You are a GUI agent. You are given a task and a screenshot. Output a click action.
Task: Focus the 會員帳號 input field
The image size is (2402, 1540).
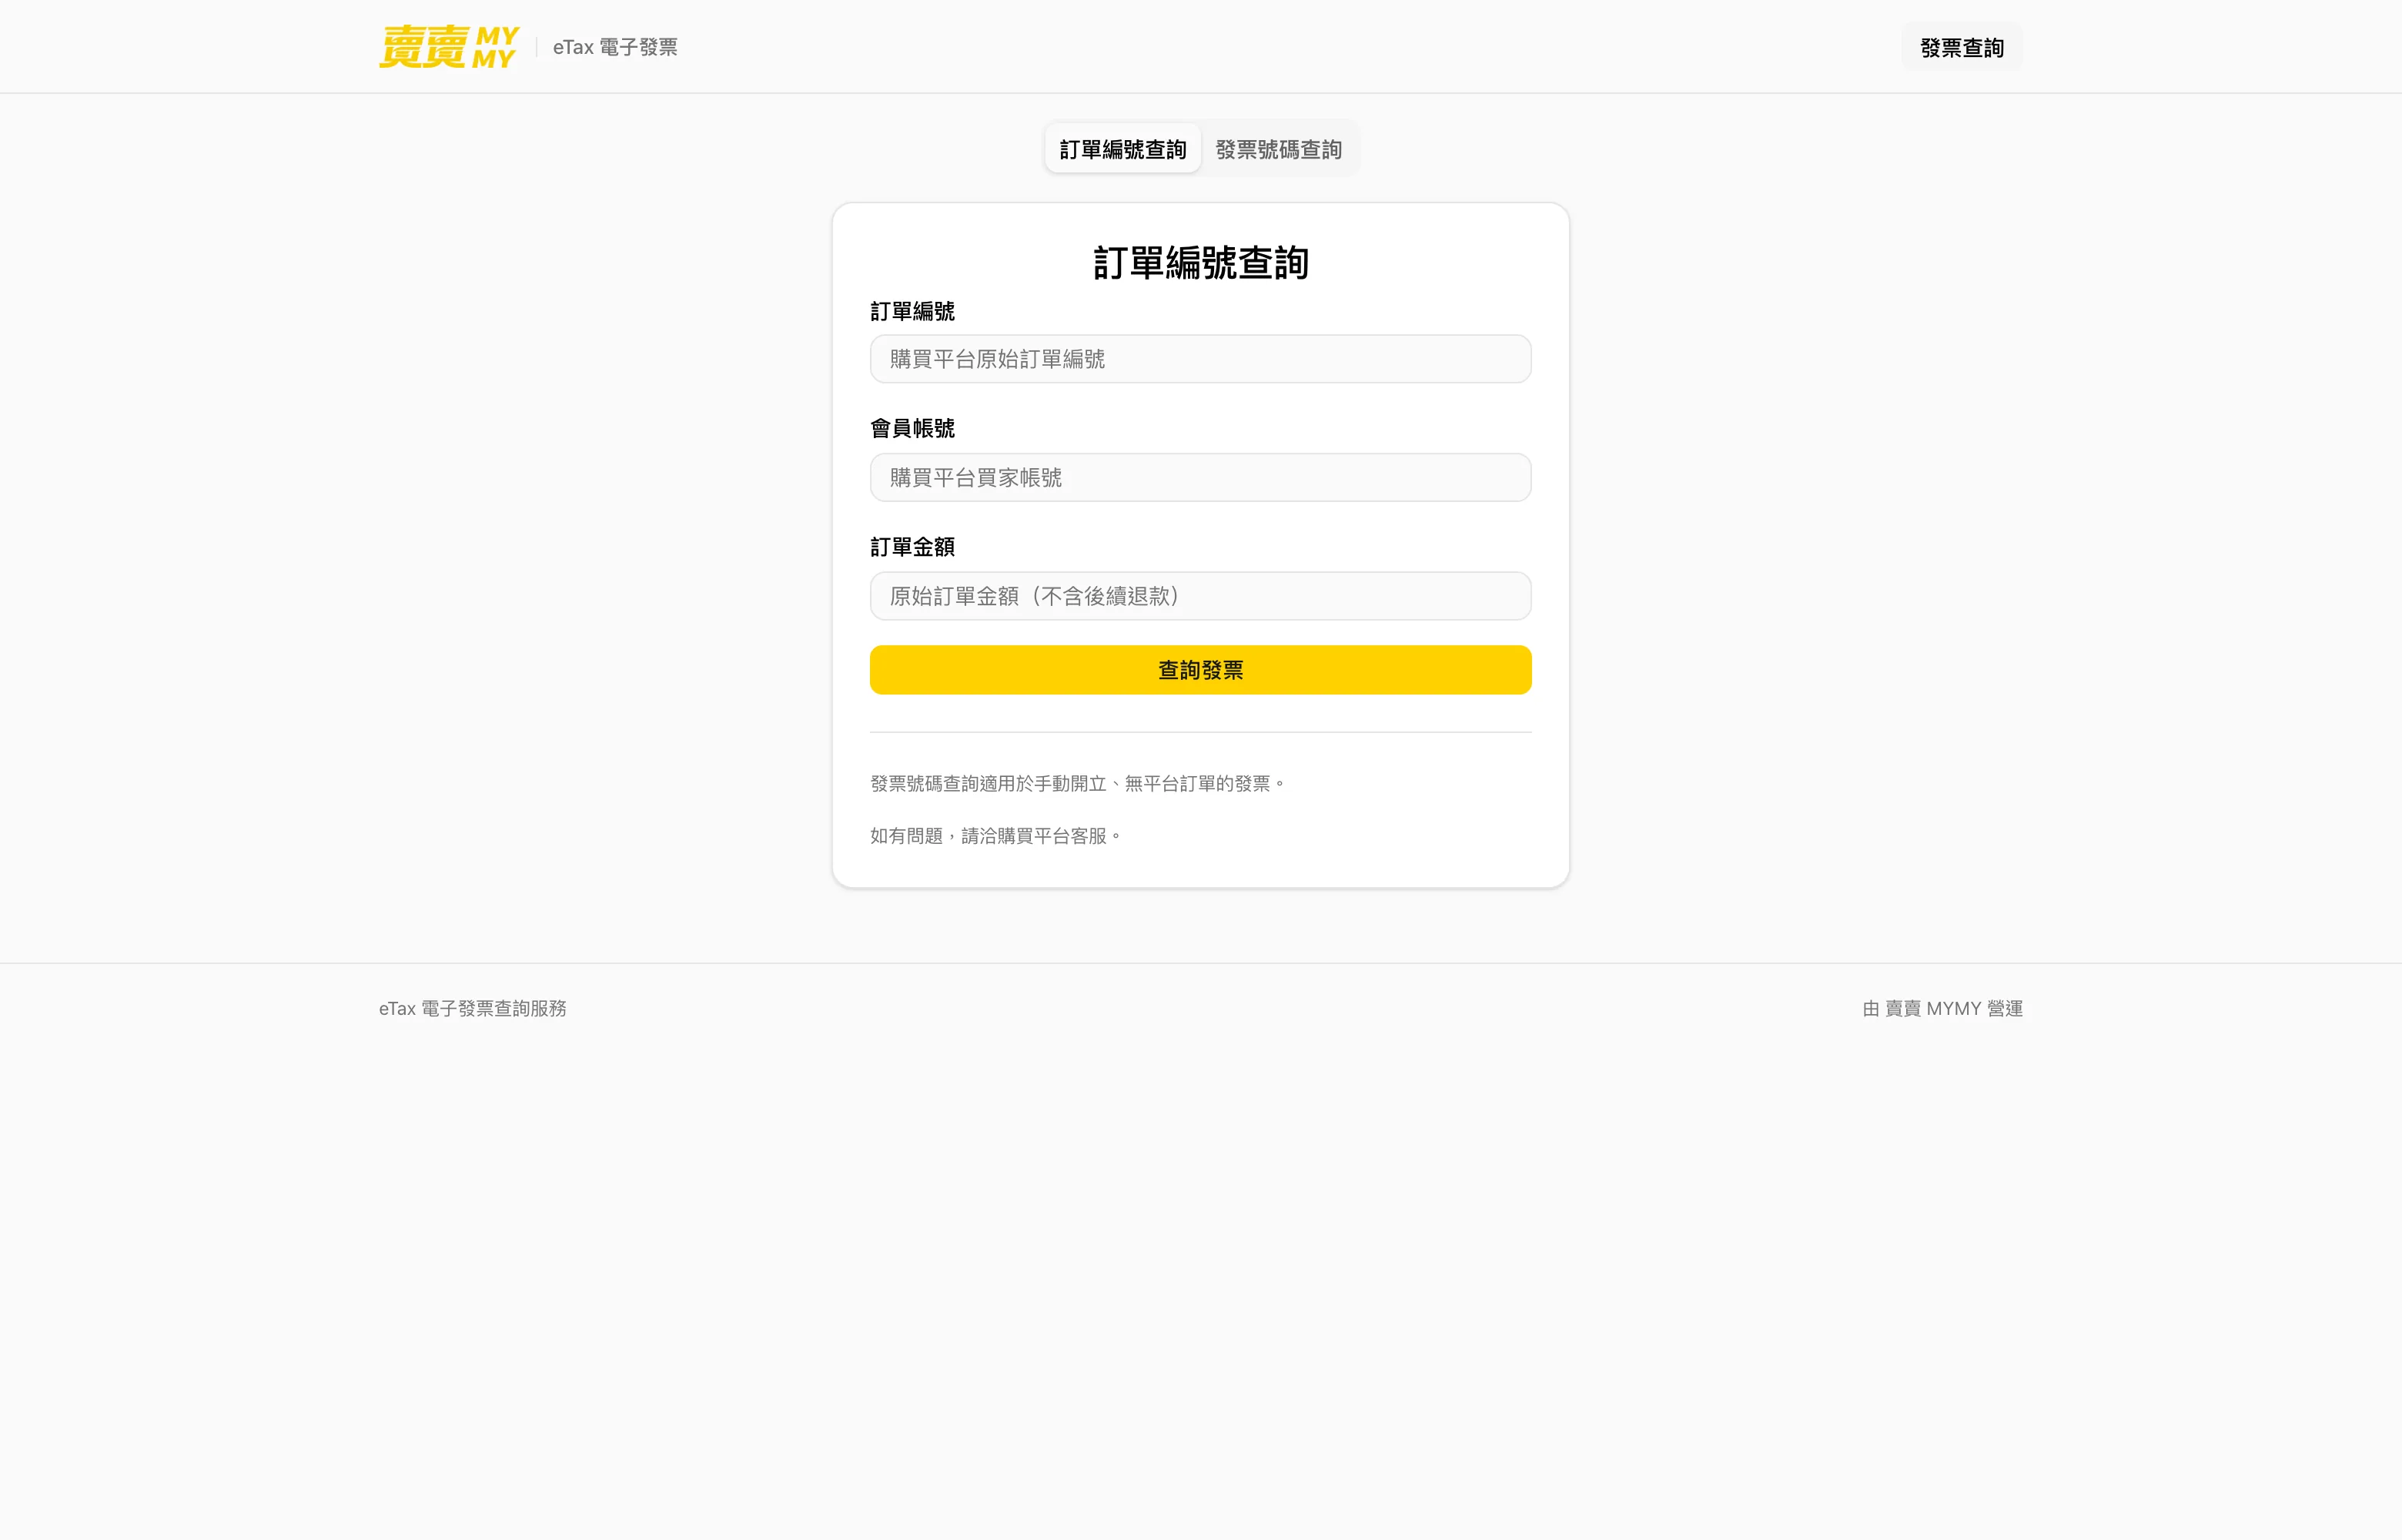coord(1200,478)
